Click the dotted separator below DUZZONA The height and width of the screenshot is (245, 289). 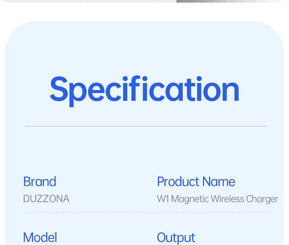pyautogui.click(x=145, y=212)
